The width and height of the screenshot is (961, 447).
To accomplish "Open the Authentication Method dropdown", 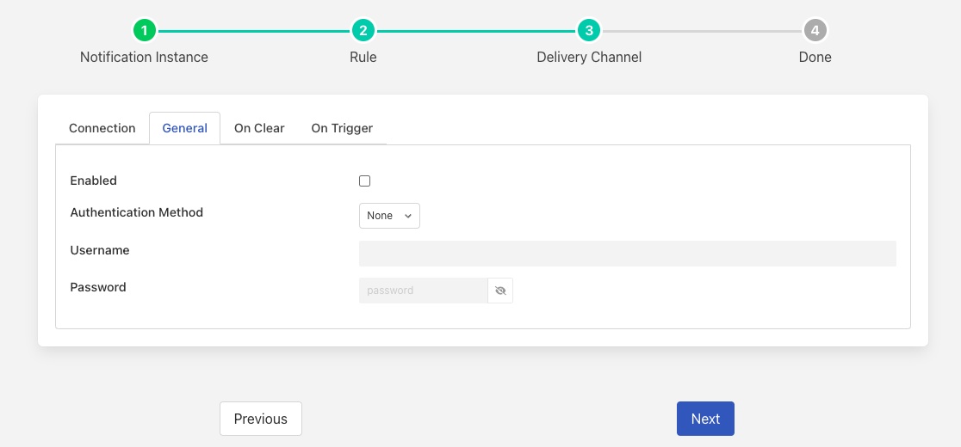I will 389,216.
